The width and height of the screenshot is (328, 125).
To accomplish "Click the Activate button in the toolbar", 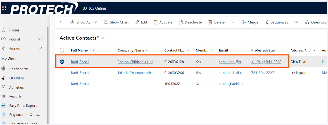I will click(x=163, y=22).
